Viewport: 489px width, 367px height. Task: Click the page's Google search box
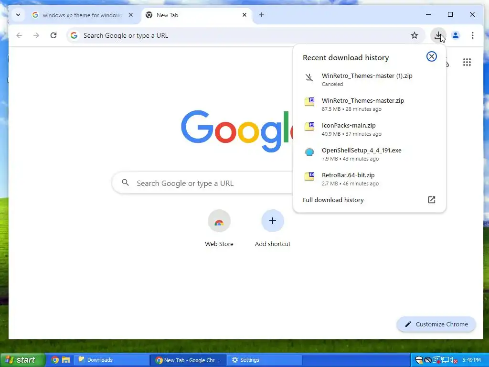pos(202,183)
